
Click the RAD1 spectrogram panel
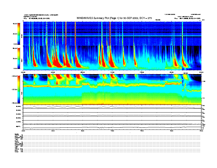click(112, 58)
